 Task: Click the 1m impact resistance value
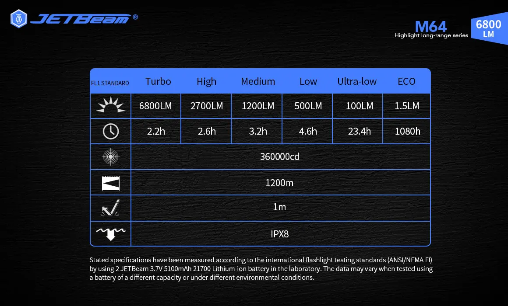pos(279,207)
